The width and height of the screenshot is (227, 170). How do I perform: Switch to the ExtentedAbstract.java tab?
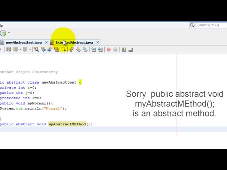click(74, 42)
